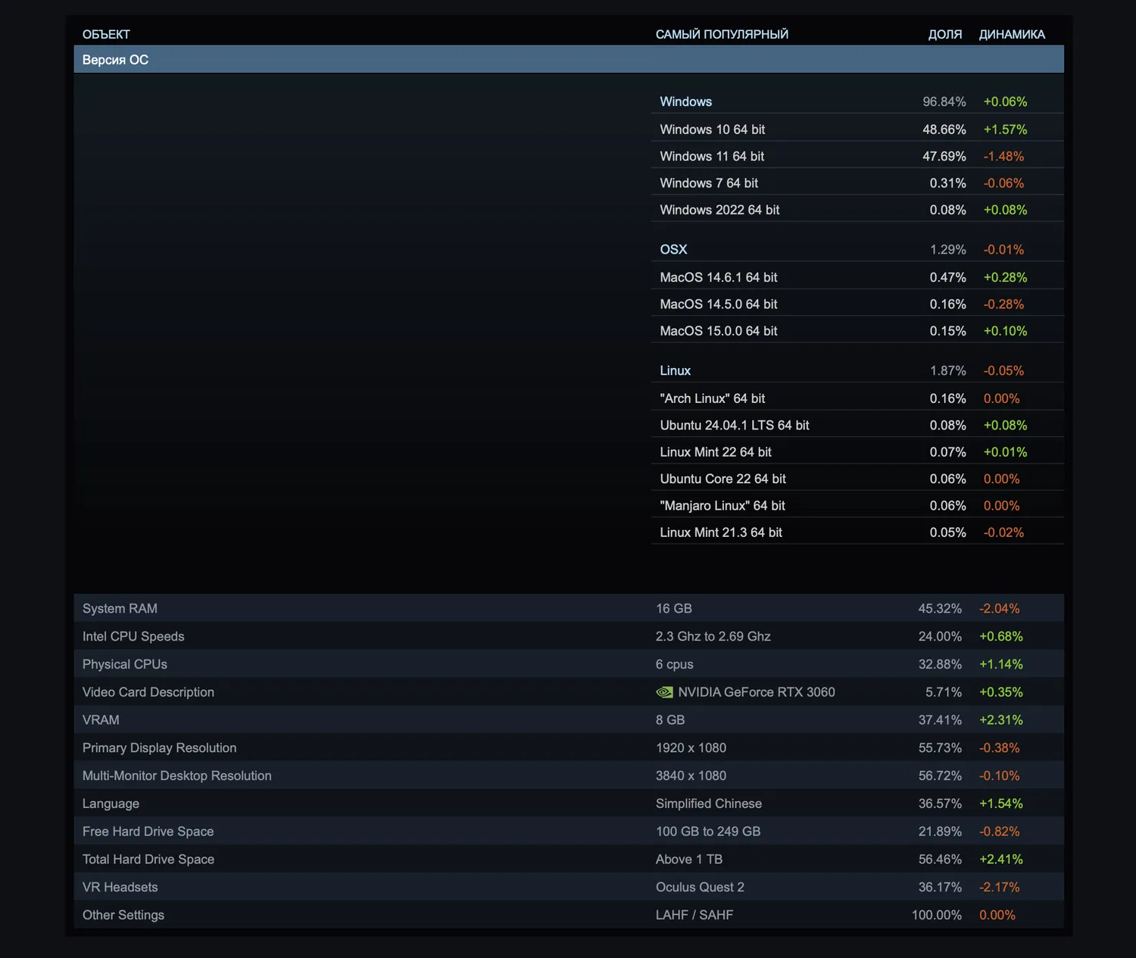Click the 96.84% Windows share value

pos(944,101)
